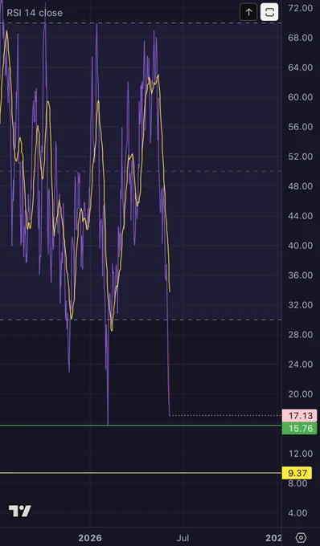320x546 pixels.
Task: Click the 12.00 scale value
Action: [300, 454]
